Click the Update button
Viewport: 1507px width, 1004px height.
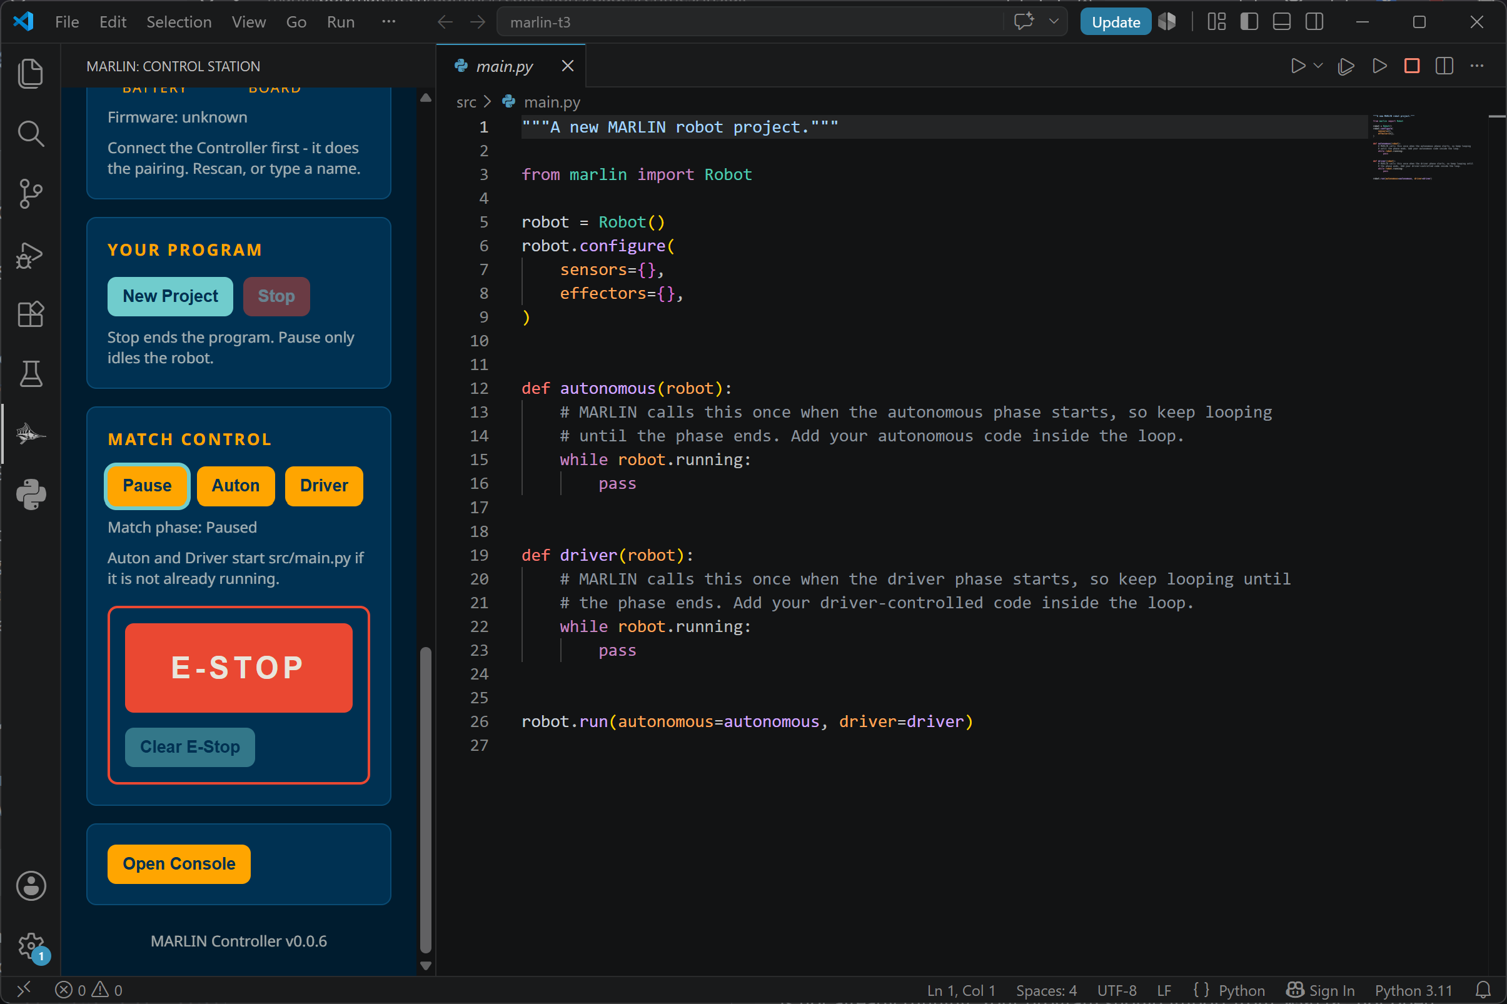pyautogui.click(x=1115, y=22)
